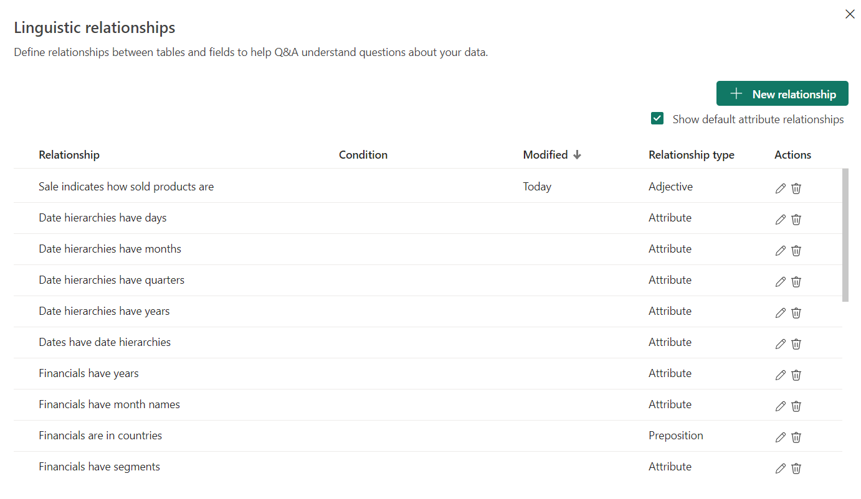Edit 'Financials have years' relationship
The height and width of the screenshot is (499, 861).
(x=780, y=375)
